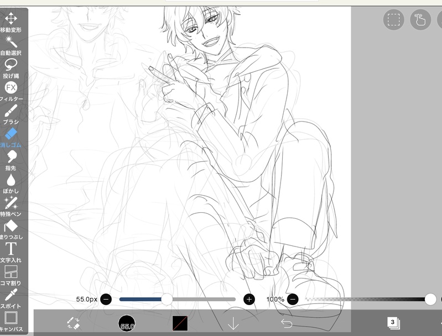Select the 消しゴム eraser tool
The image size is (442, 336).
click(x=11, y=138)
